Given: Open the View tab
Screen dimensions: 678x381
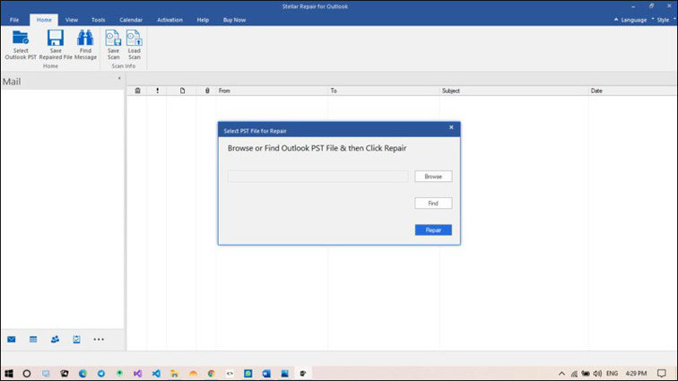Looking at the screenshot, I should point(72,20).
